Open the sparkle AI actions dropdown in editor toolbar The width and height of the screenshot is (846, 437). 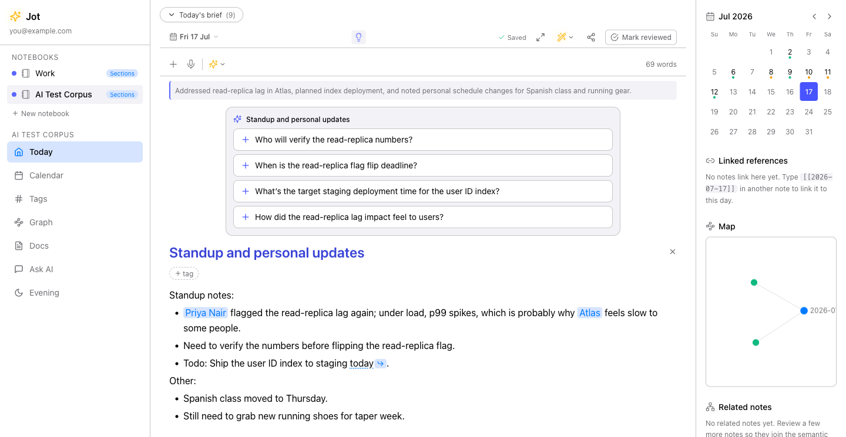point(217,64)
